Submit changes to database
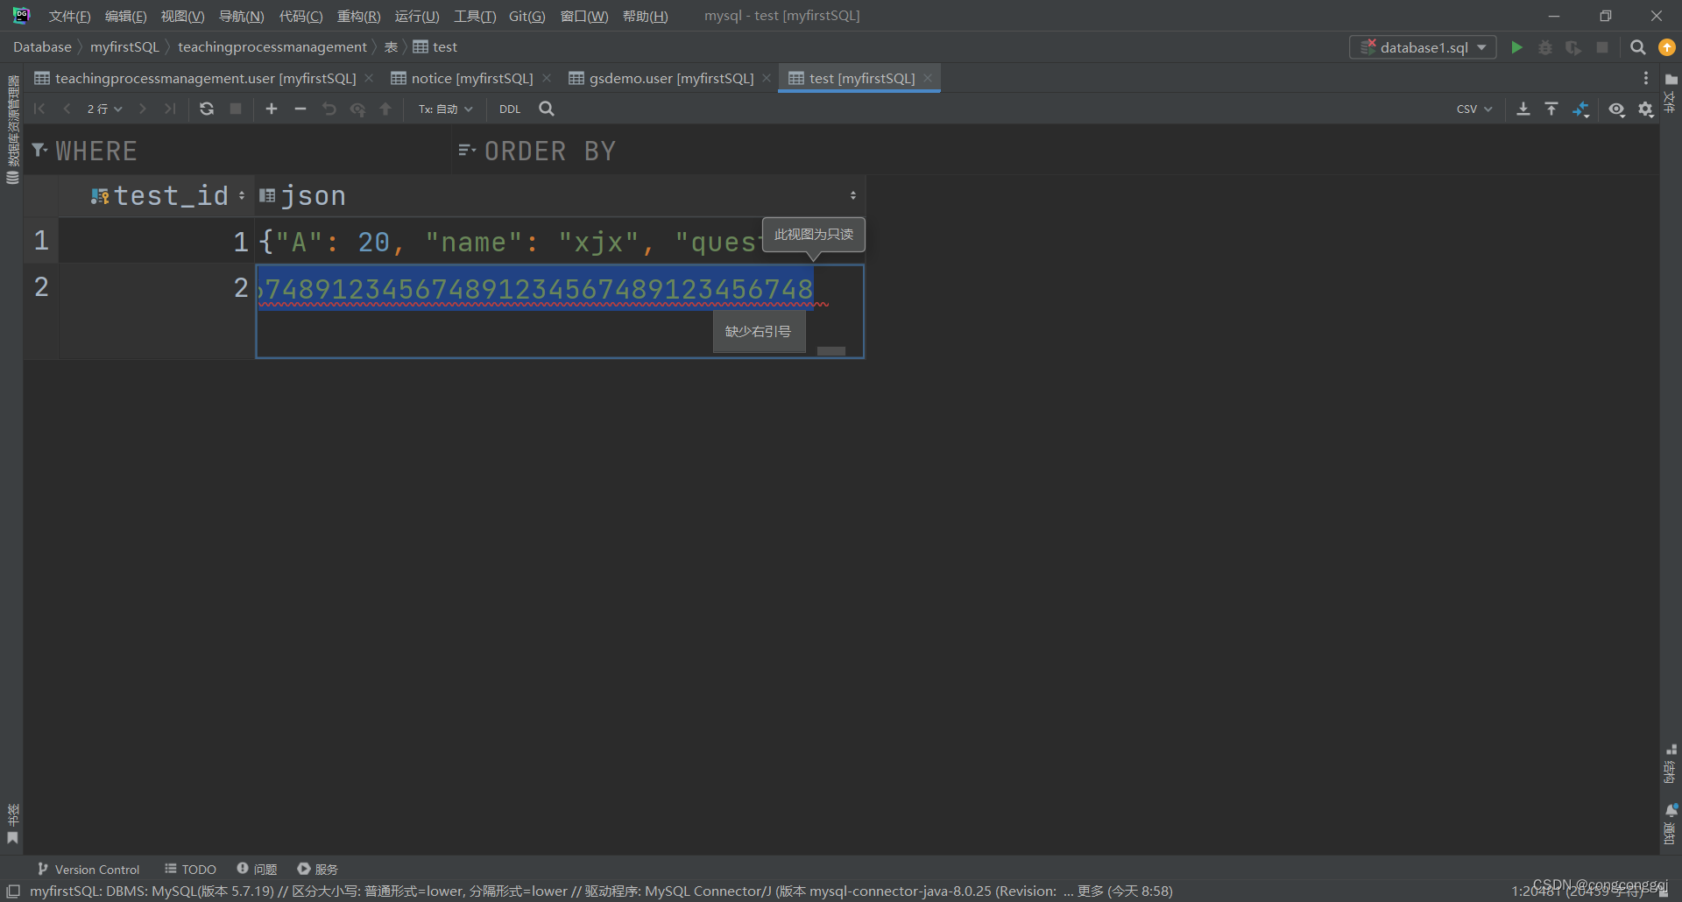 click(385, 109)
